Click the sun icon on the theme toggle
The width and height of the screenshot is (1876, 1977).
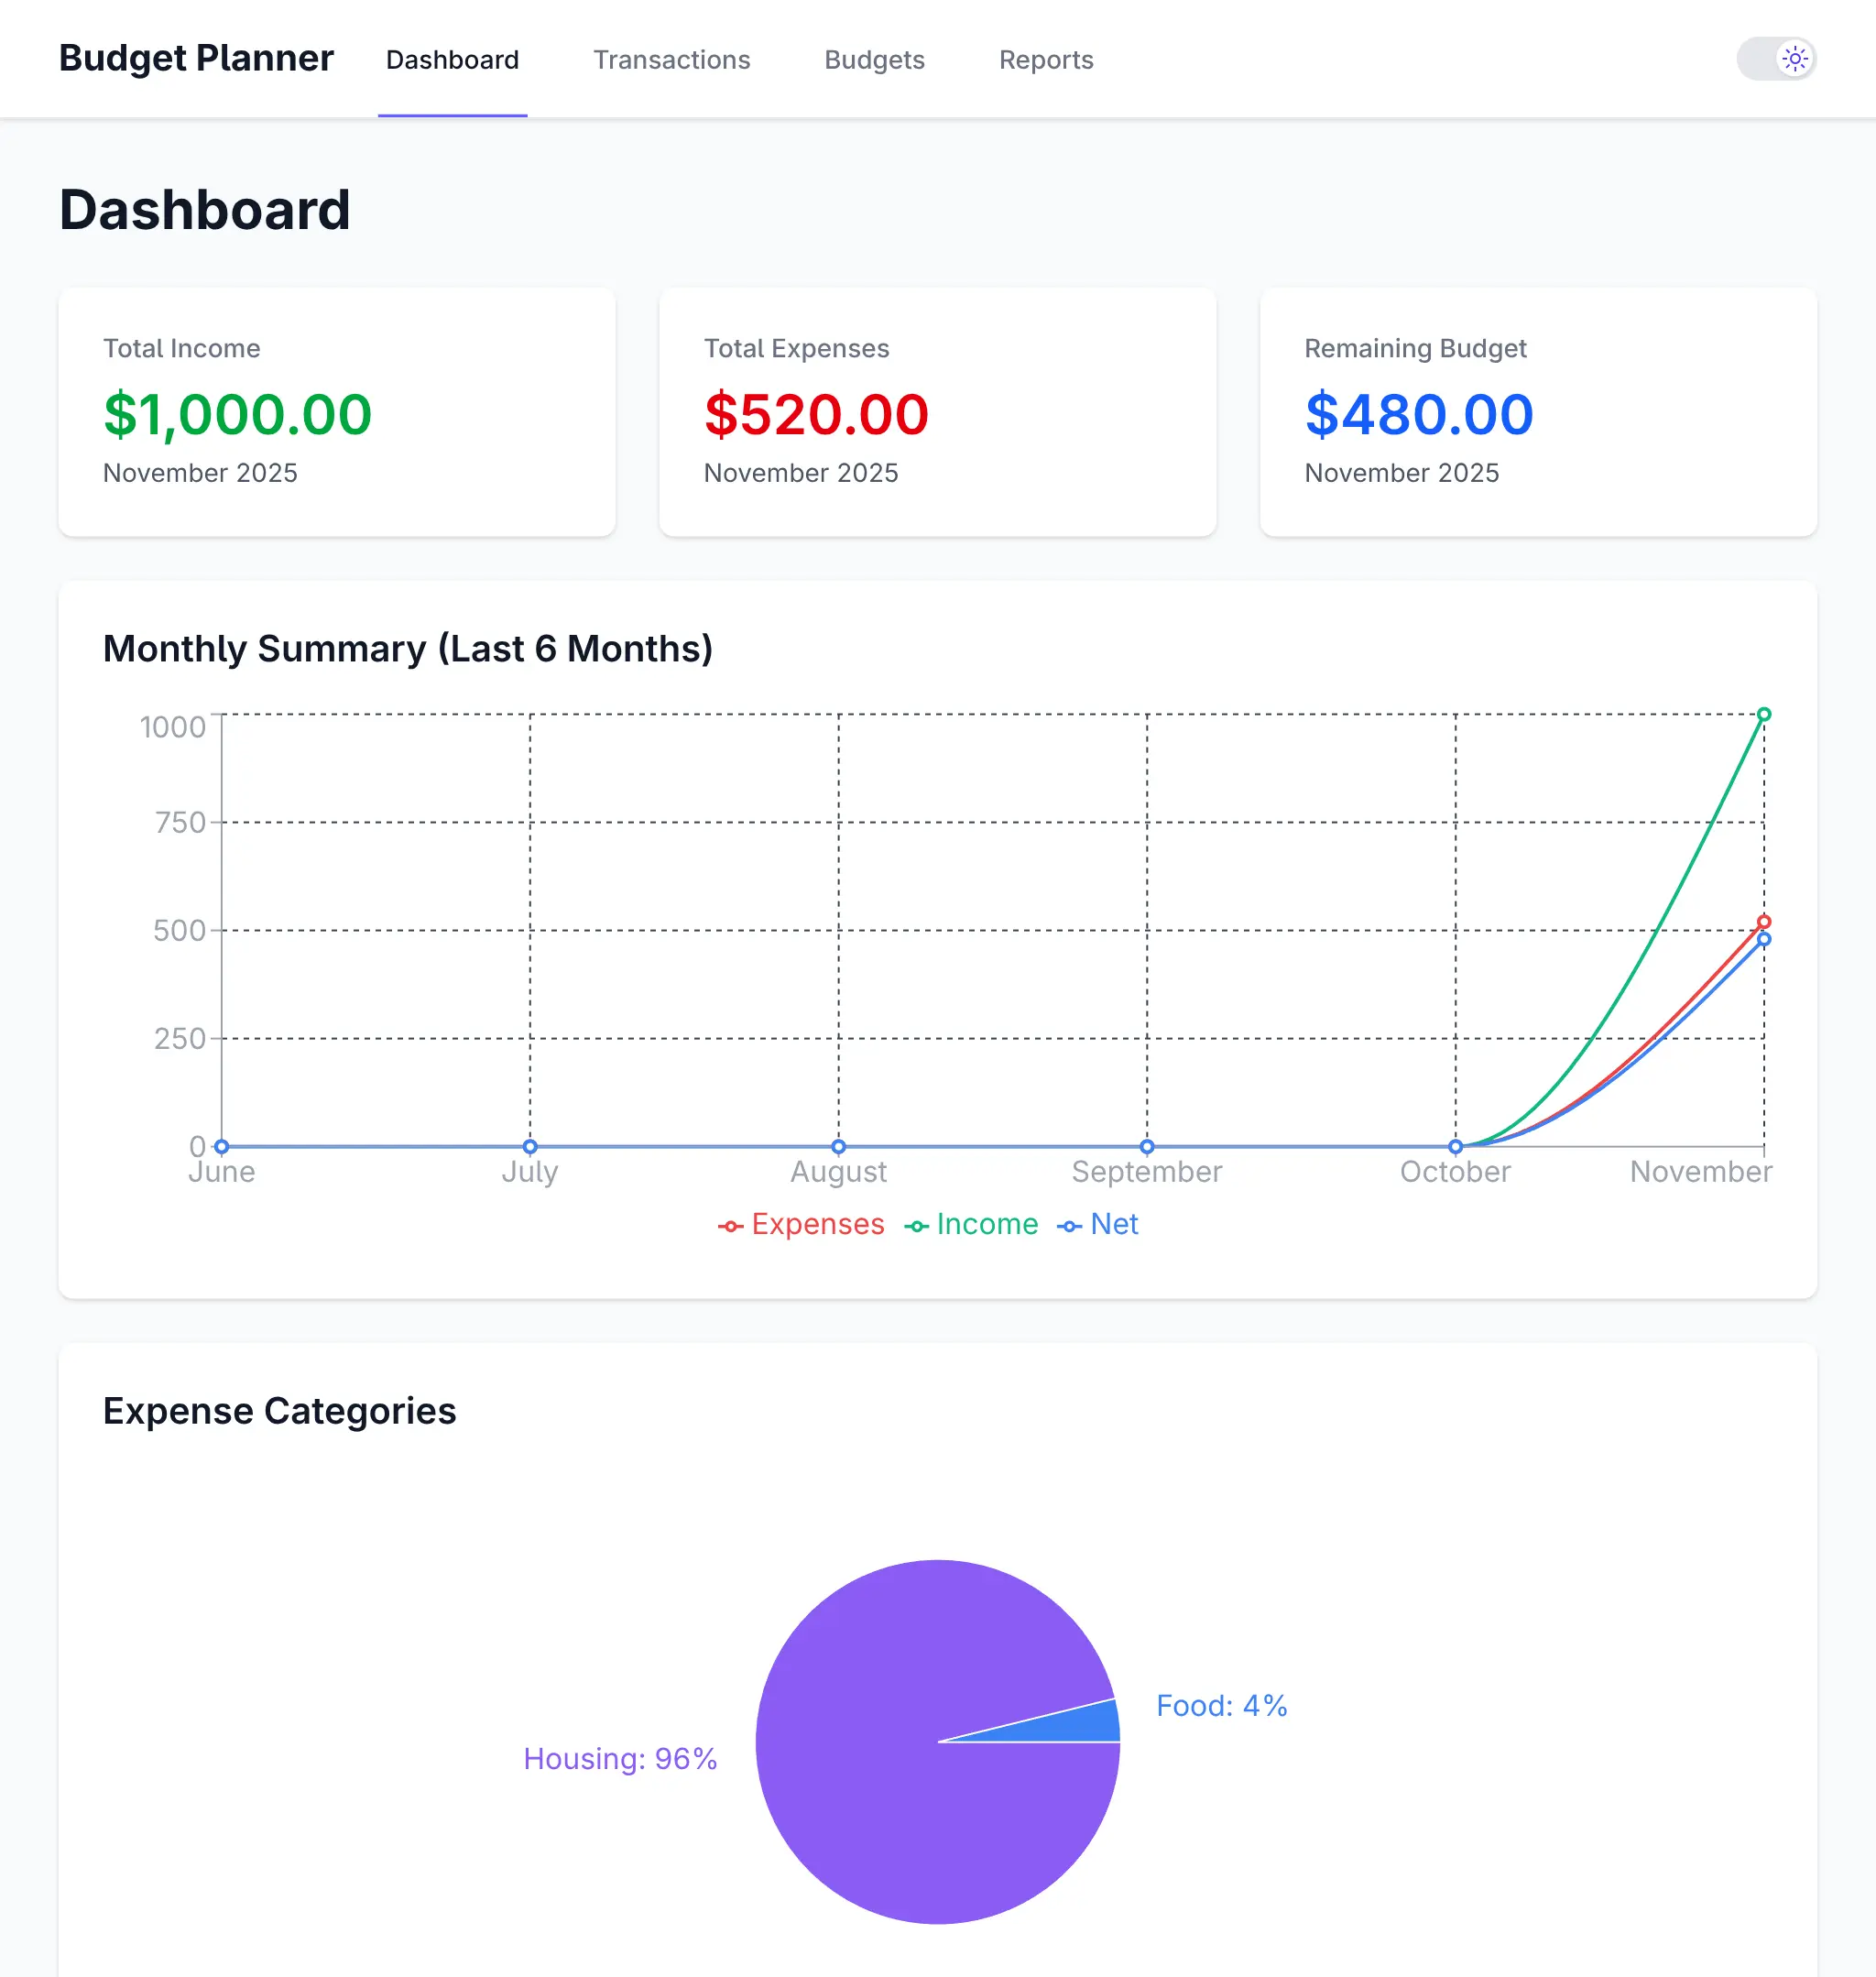click(x=1796, y=59)
